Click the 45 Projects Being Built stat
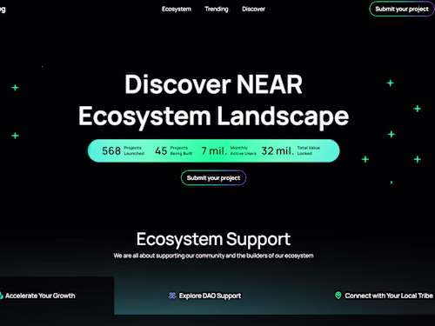This screenshot has width=435, height=326. pos(174,150)
